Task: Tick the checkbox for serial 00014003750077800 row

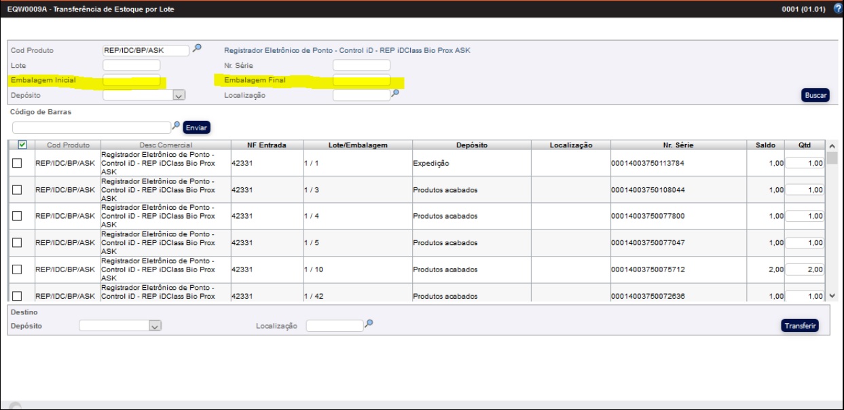Action: pos(18,216)
